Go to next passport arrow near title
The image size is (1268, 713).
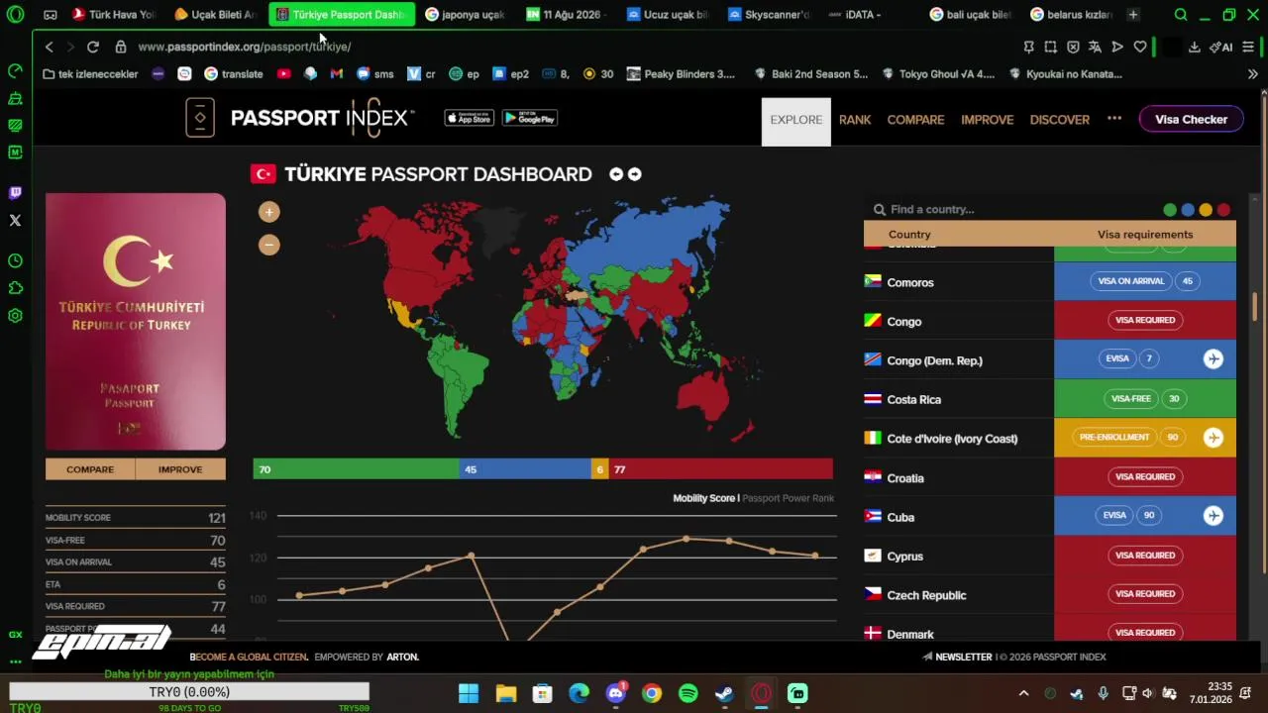click(x=635, y=174)
